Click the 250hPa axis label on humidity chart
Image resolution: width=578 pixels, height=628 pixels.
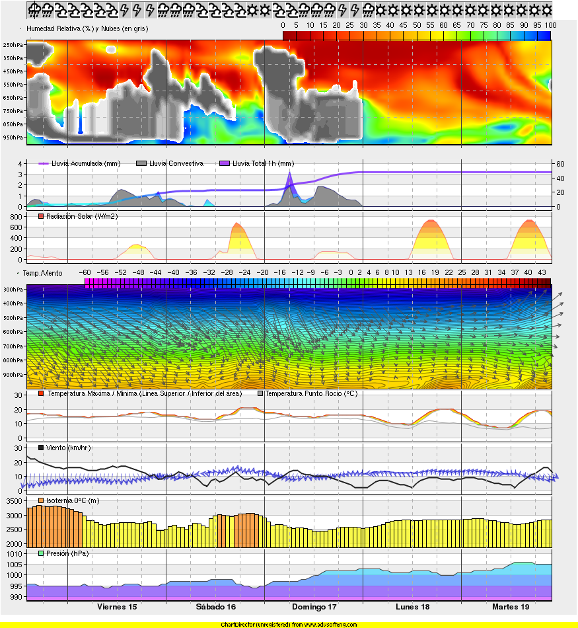[x=13, y=45]
